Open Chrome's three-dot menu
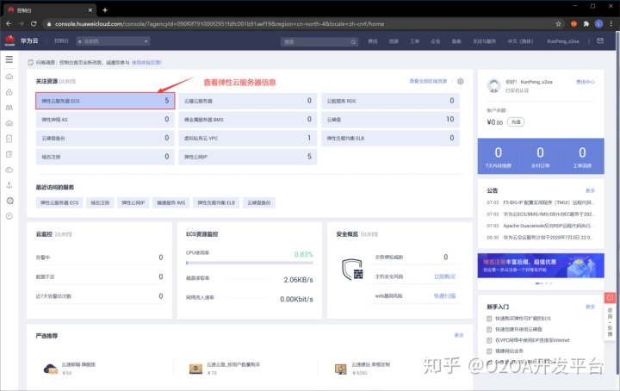Viewport: 620px width, 391px height. click(611, 24)
